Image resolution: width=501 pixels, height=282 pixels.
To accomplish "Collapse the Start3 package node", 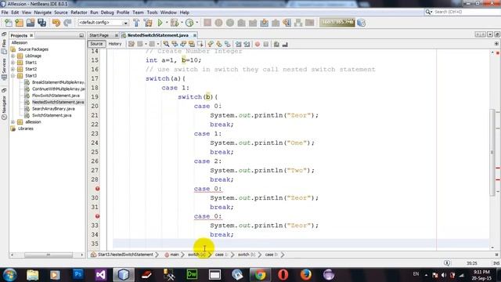I will pyautogui.click(x=13, y=76).
